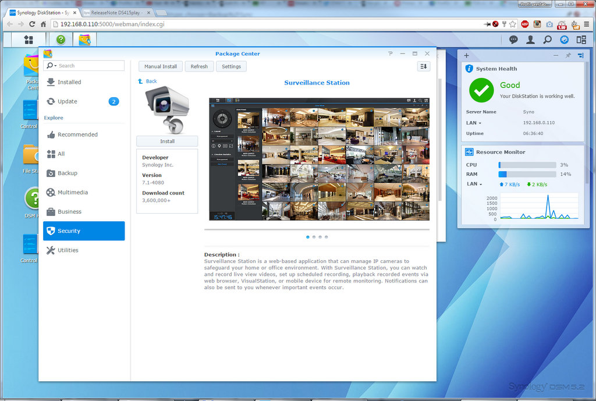Click the update count badge 2
The image size is (596, 401).
113,101
